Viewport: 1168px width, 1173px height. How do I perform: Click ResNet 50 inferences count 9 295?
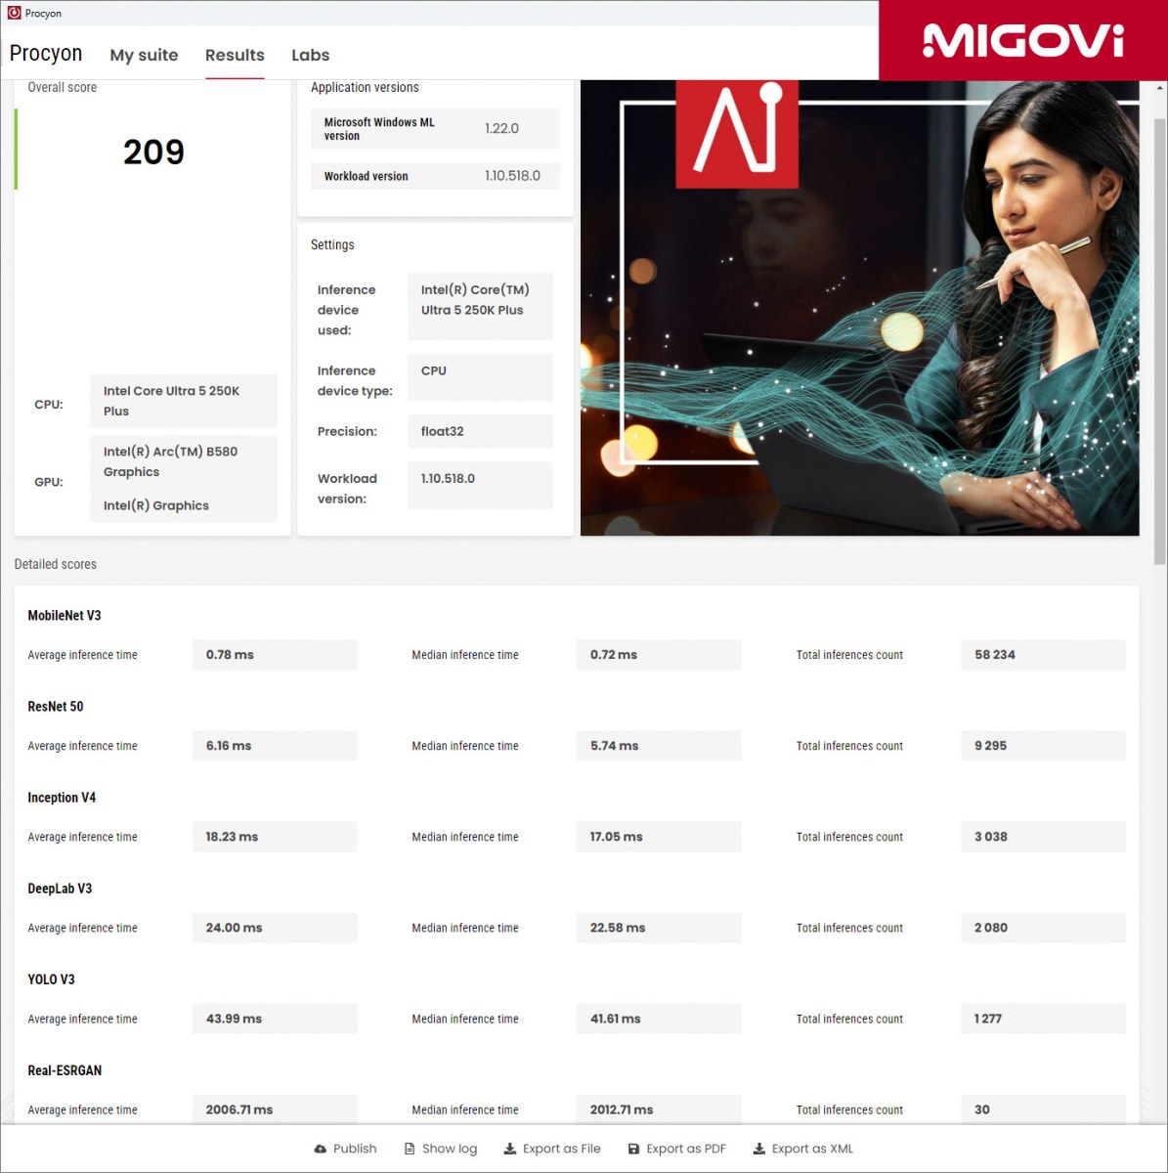point(1044,746)
